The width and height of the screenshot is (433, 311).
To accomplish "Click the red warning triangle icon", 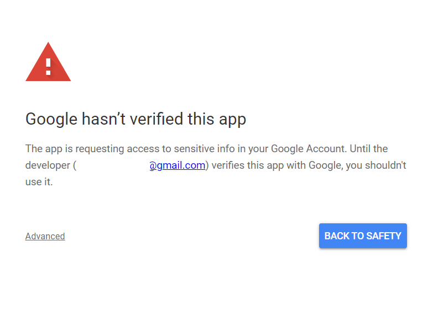I will coord(48,63).
